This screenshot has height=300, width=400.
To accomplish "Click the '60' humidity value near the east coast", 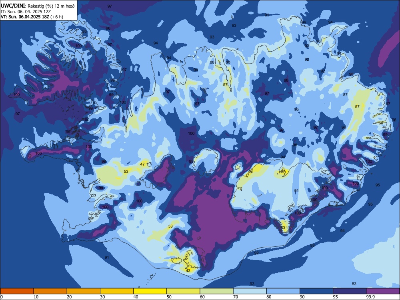I will (x=381, y=123).
